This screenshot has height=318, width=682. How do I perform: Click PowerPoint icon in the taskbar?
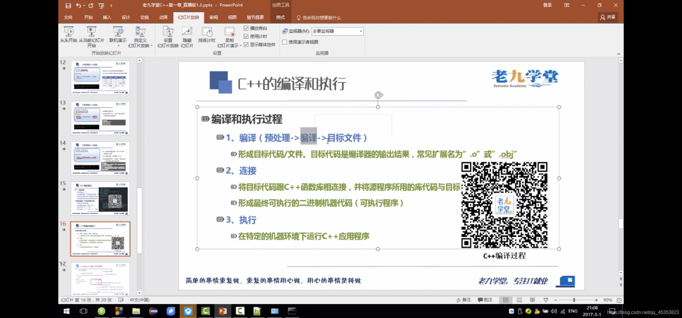click(223, 311)
